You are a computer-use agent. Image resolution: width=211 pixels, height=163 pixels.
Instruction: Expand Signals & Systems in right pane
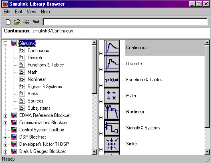pos(101,133)
